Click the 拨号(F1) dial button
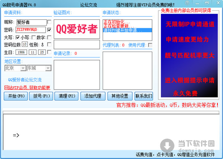The width and height of the screenshot is (223, 159). pyautogui.click(x=41, y=96)
